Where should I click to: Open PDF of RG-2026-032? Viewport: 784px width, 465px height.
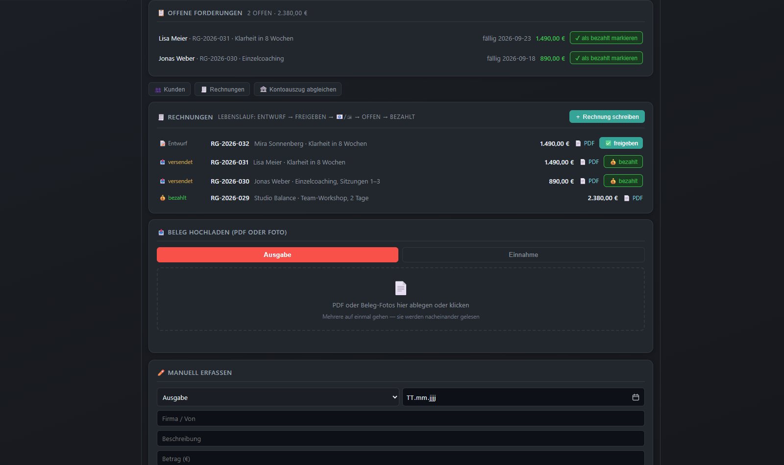point(585,143)
